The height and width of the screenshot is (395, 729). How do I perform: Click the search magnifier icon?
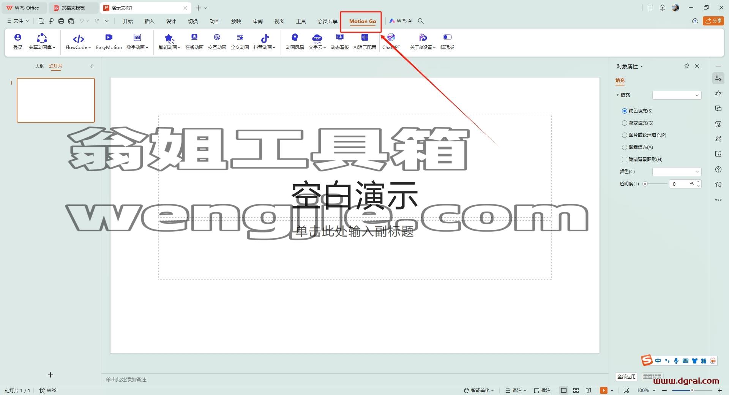coord(421,21)
